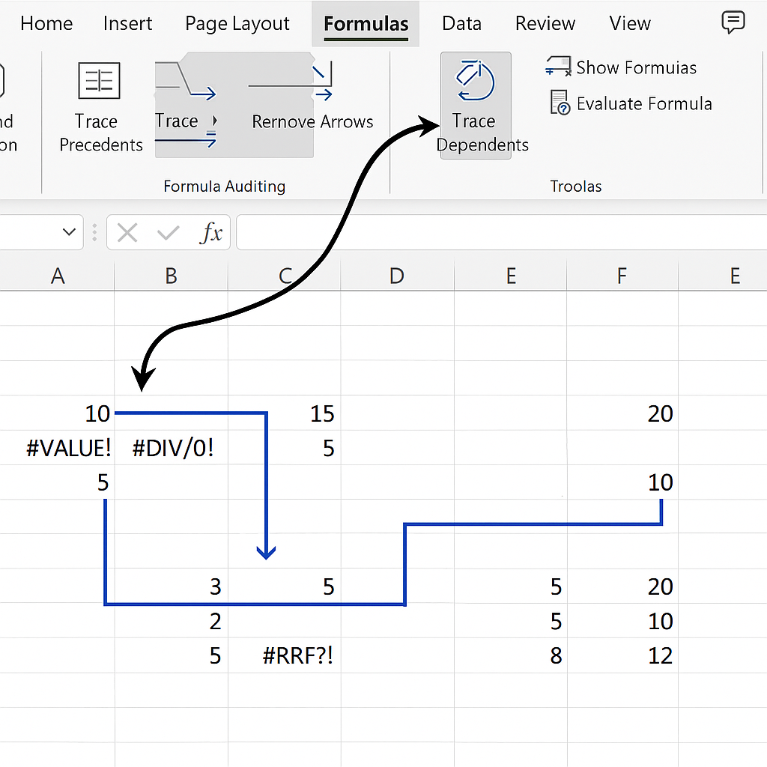The height and width of the screenshot is (767, 767).
Task: Switch to the Home tab
Action: [x=46, y=24]
